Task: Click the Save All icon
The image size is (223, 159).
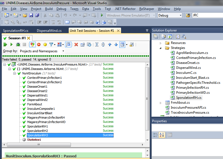Action: [x=37, y=15]
